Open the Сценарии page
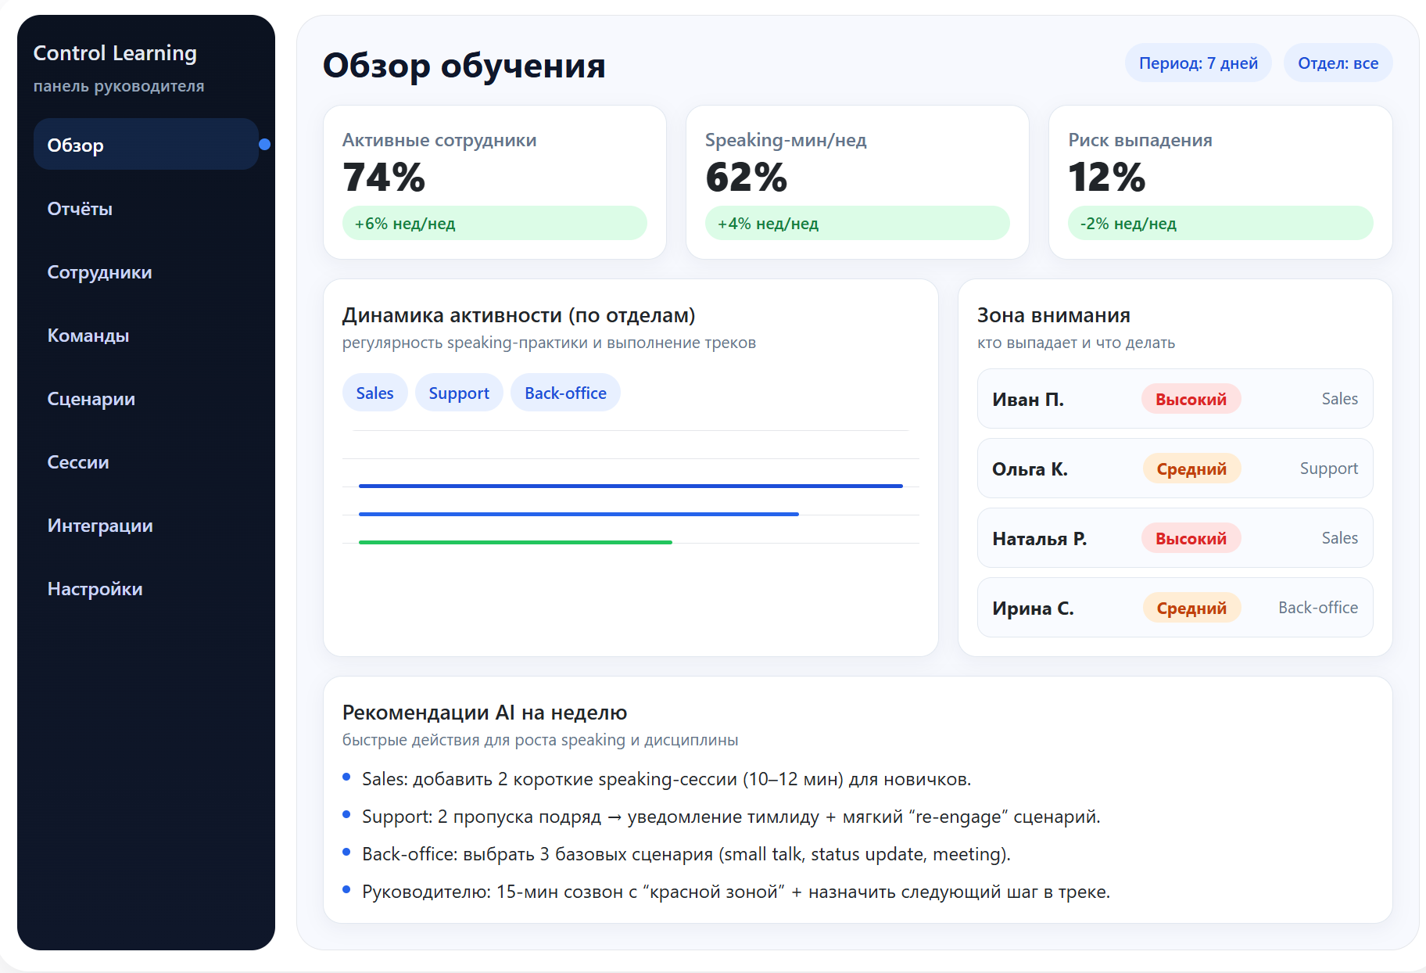The image size is (1426, 973). pos(91,399)
